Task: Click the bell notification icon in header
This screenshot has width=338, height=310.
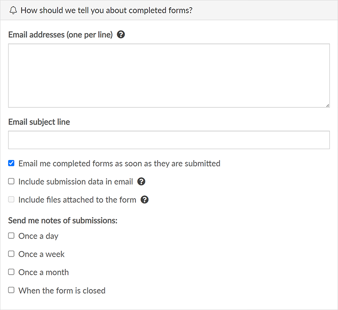Action: (x=13, y=10)
